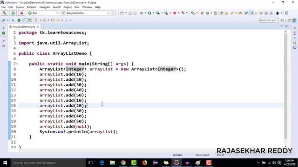Minimize the editor area
Screen dimensions: 298x167
[x=282, y=26]
